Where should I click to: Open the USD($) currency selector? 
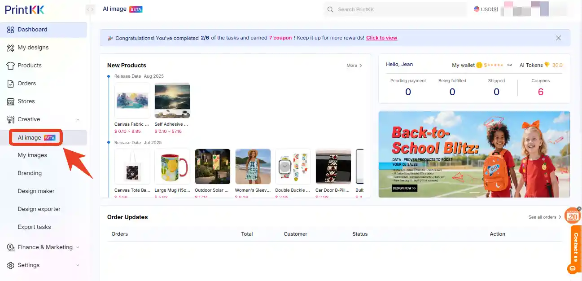pyautogui.click(x=486, y=9)
